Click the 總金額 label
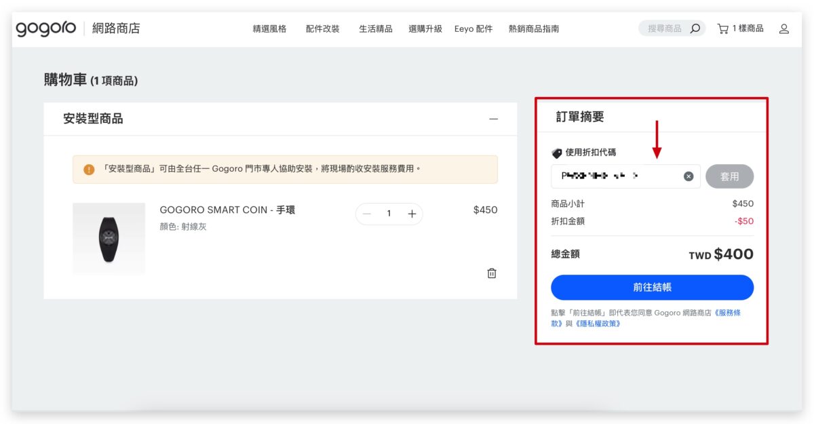The height and width of the screenshot is (424, 814). click(566, 254)
